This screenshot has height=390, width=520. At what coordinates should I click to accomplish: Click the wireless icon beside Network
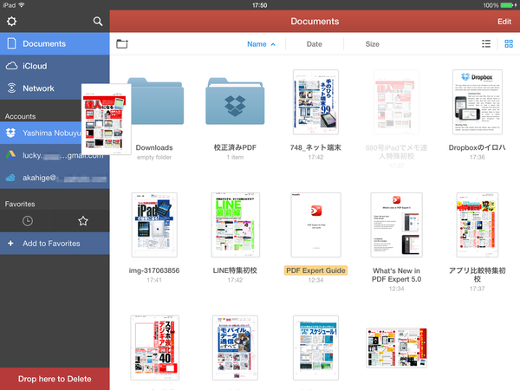[x=11, y=88]
